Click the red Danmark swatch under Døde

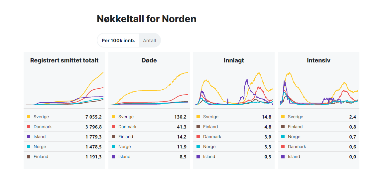[113, 127]
